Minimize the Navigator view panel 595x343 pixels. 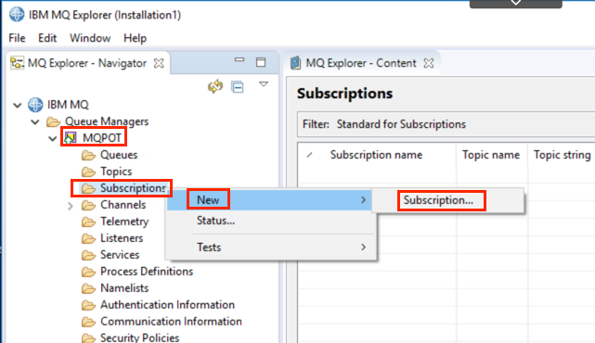point(239,60)
